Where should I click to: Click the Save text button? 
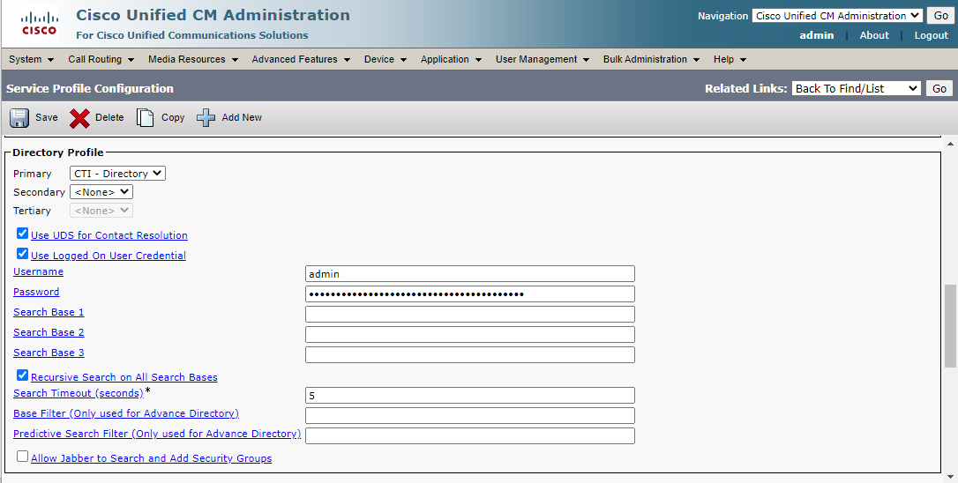coord(47,118)
